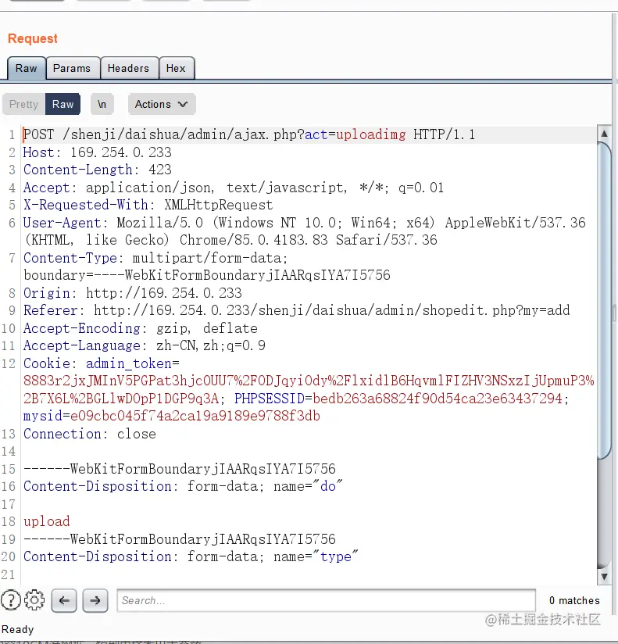This screenshot has width=618, height=644.
Task: Go to next search match arrow
Action: [95, 600]
